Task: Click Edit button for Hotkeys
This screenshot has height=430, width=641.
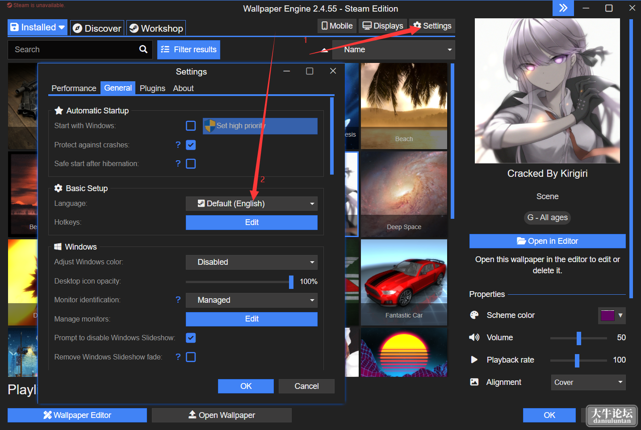Action: [251, 222]
